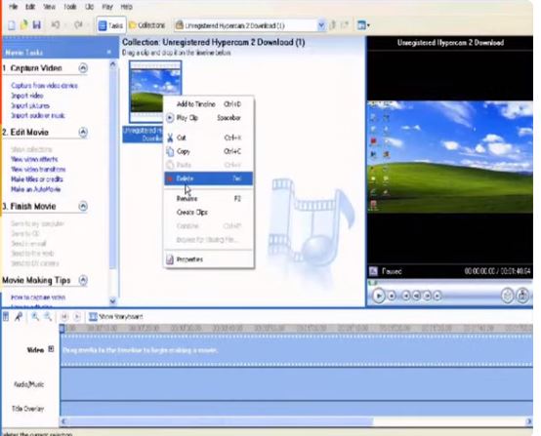The width and height of the screenshot is (541, 436).
Task: Choose Rename in the context menu
Action: 209,199
